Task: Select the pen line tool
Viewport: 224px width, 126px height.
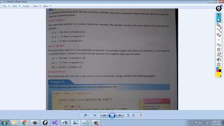Action: click(218, 30)
